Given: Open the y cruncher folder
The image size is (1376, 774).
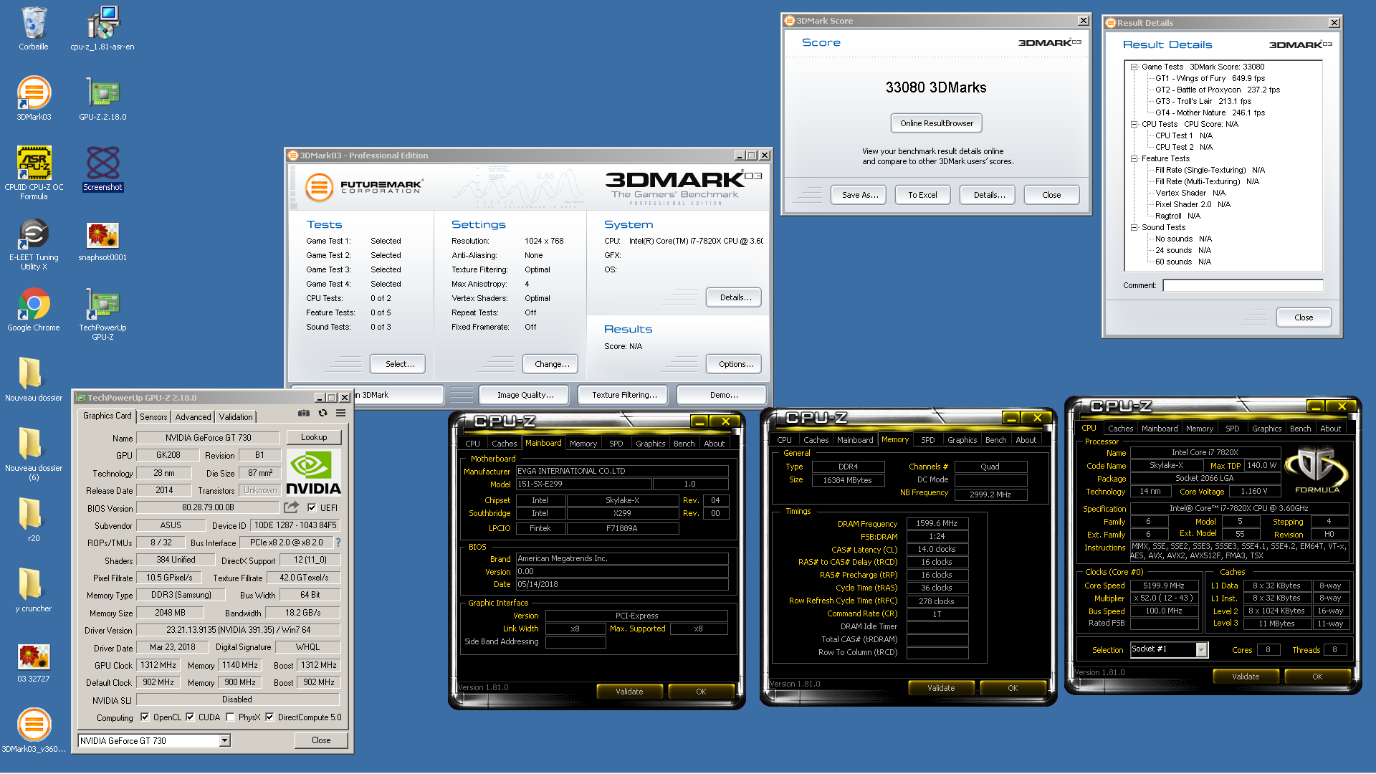Looking at the screenshot, I should pyautogui.click(x=34, y=591).
